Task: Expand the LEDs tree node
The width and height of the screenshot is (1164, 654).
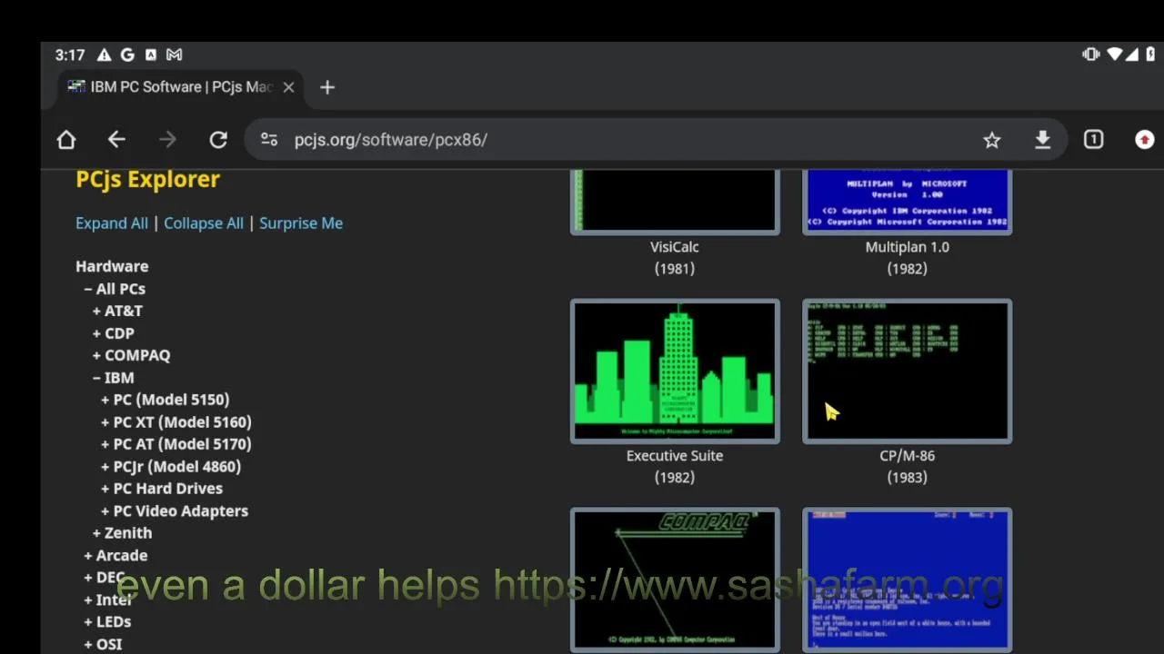Action: [107, 622]
